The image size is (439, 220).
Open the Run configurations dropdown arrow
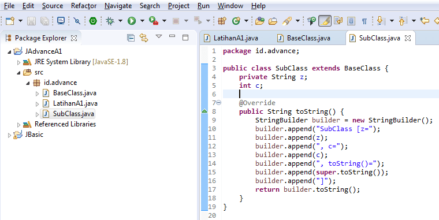tap(142, 21)
